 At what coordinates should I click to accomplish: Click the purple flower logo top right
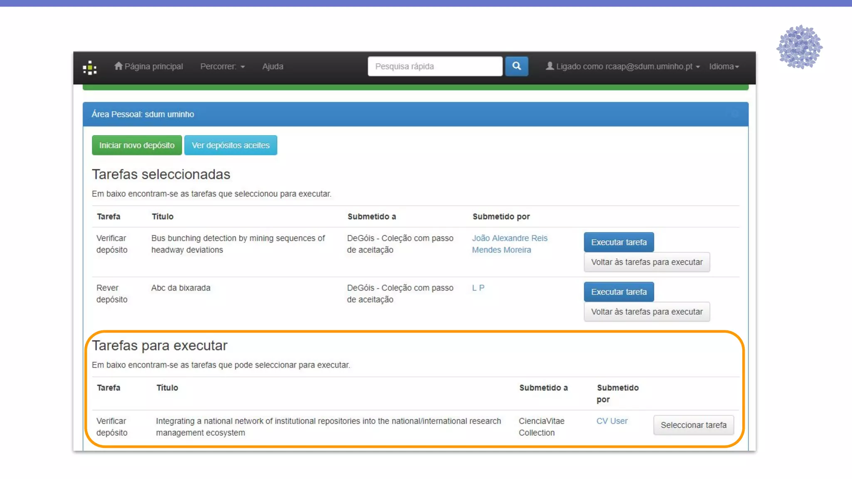tap(799, 47)
